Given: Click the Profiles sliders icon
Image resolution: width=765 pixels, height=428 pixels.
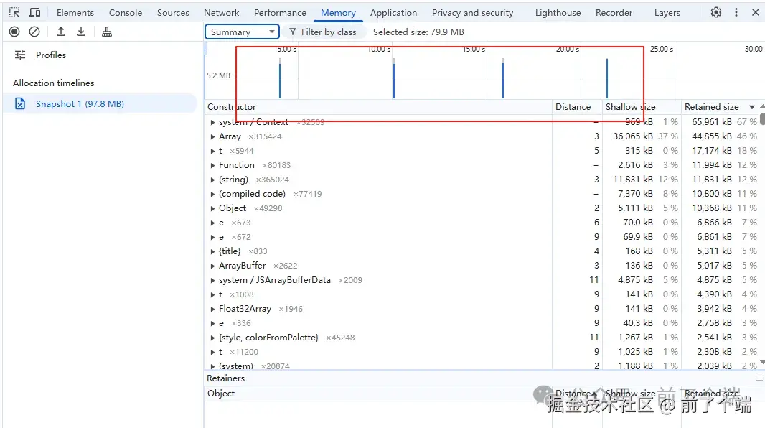Looking at the screenshot, I should click(x=20, y=55).
